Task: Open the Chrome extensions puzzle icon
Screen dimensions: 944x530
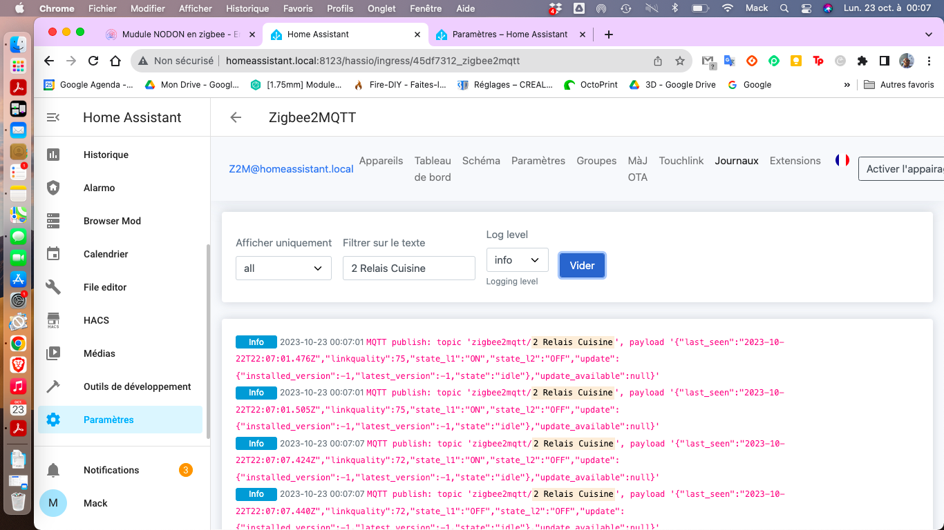Action: pyautogui.click(x=862, y=61)
